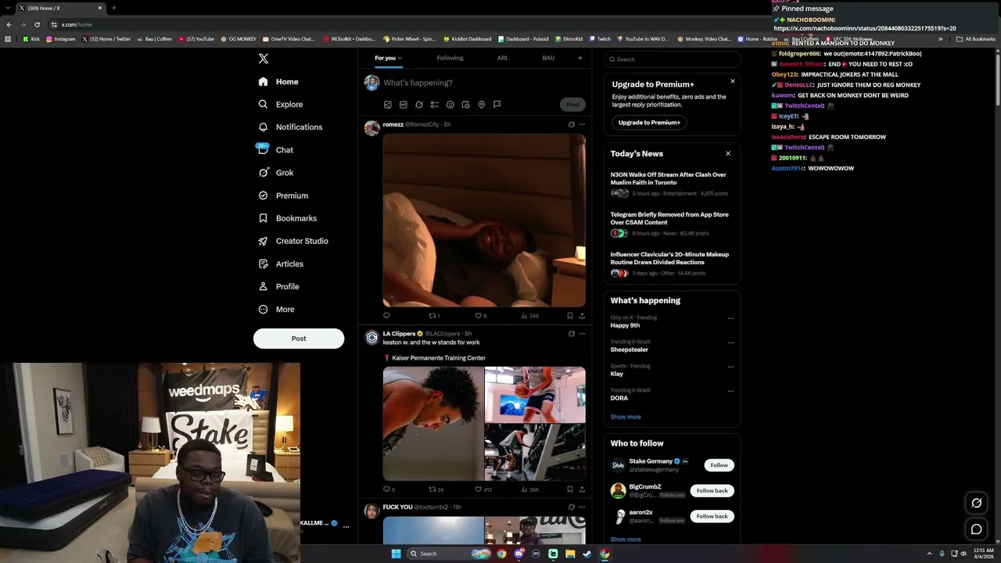
Task: Follow back aaron2x
Action: tap(712, 516)
